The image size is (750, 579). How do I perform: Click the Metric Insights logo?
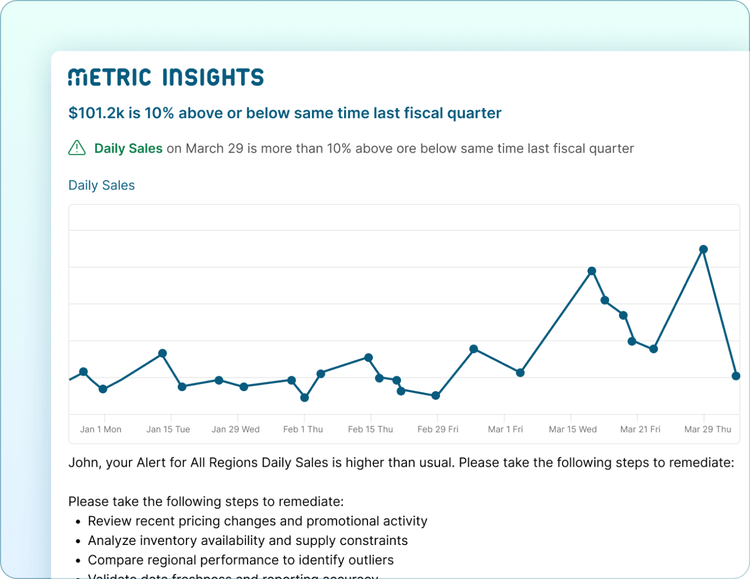pyautogui.click(x=166, y=77)
